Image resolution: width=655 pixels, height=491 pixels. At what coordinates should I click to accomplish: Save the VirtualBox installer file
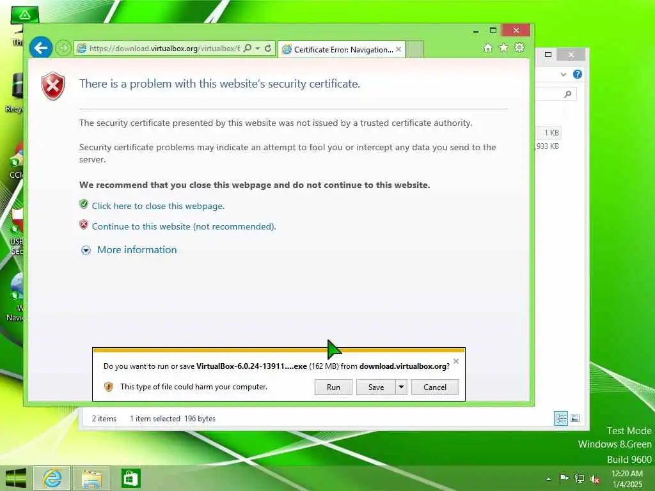[376, 387]
